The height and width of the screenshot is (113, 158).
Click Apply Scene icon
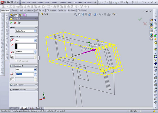(109, 14)
